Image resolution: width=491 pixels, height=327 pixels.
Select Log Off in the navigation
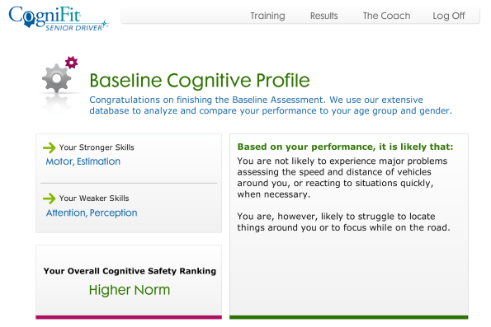pos(448,16)
